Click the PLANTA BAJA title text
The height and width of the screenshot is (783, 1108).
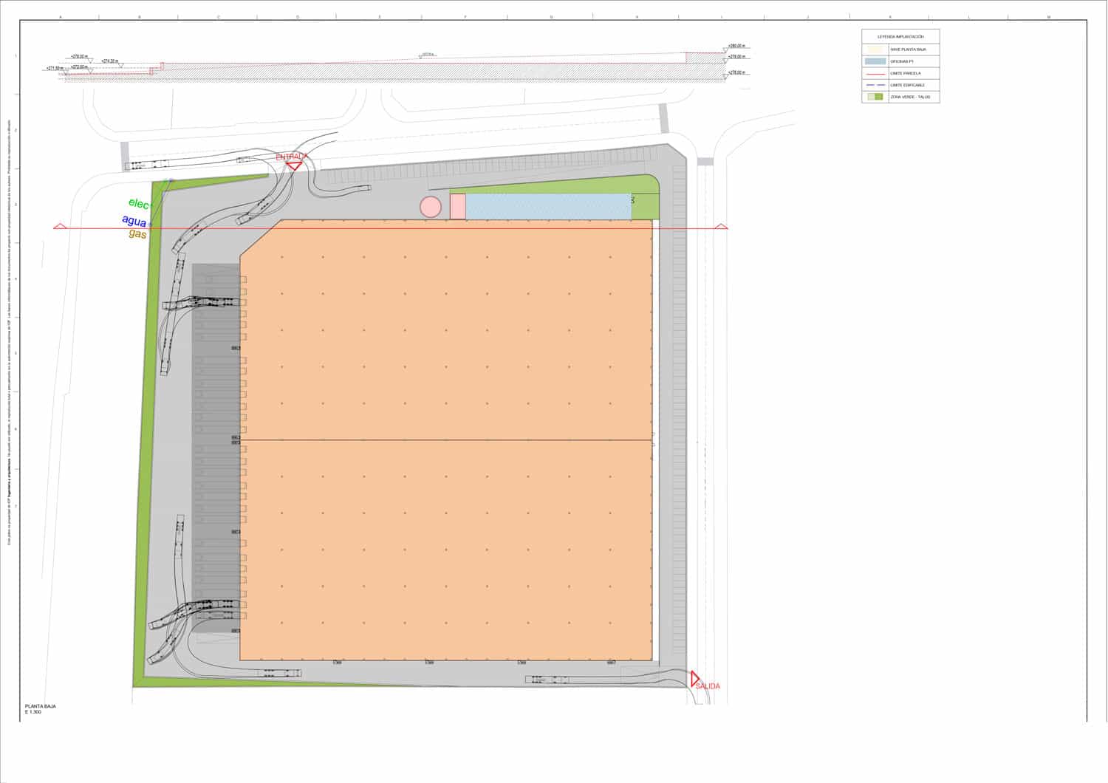pyautogui.click(x=41, y=706)
